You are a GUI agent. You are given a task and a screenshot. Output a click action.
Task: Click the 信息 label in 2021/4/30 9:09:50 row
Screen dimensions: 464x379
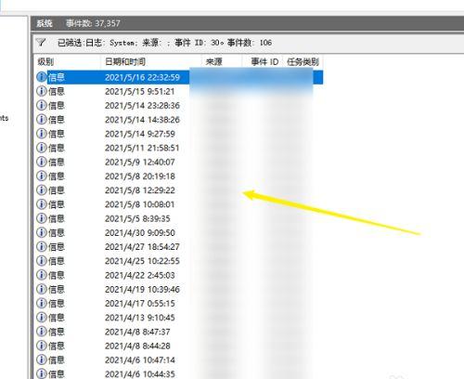point(57,232)
